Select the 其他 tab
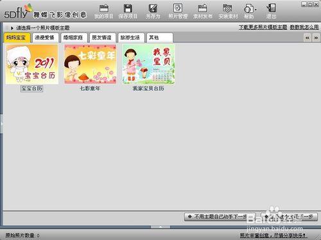Screen dimensions: 321x240 coord(160,38)
